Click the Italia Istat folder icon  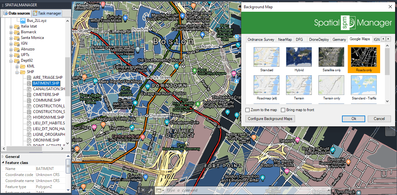tap(17, 26)
